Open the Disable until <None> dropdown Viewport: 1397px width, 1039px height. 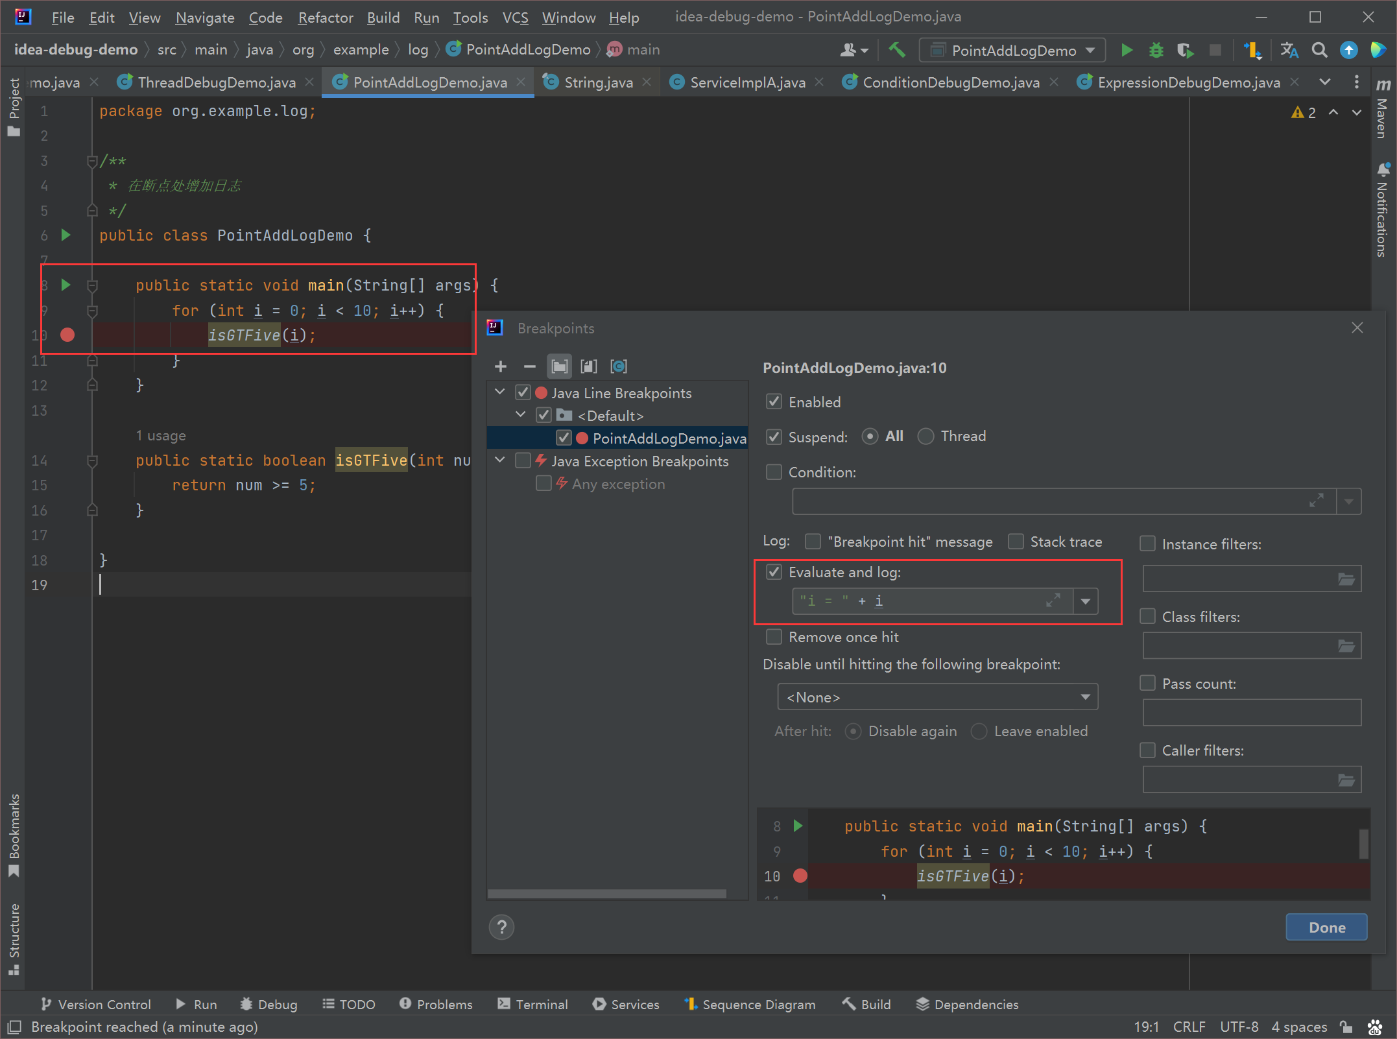(937, 697)
